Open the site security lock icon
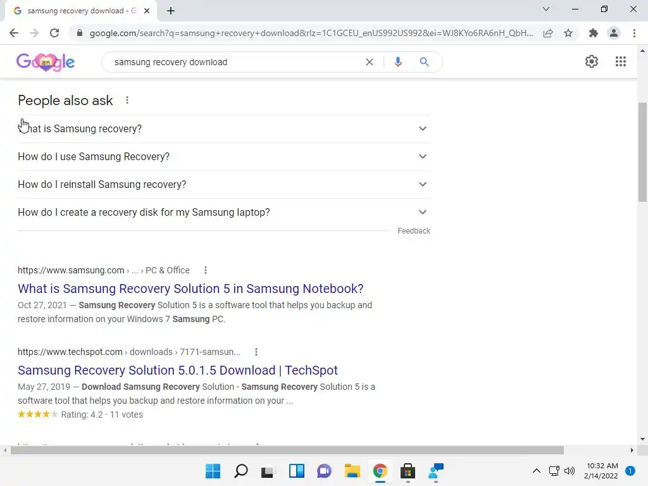This screenshot has width=648, height=486. (x=80, y=33)
